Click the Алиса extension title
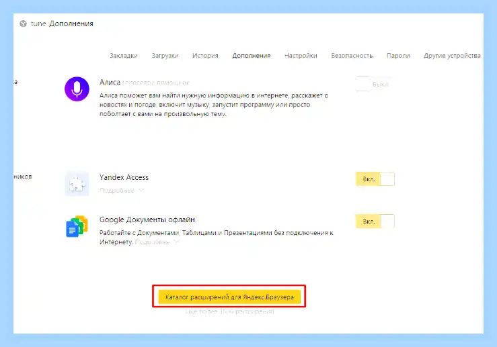The width and height of the screenshot is (497, 347). (110, 83)
